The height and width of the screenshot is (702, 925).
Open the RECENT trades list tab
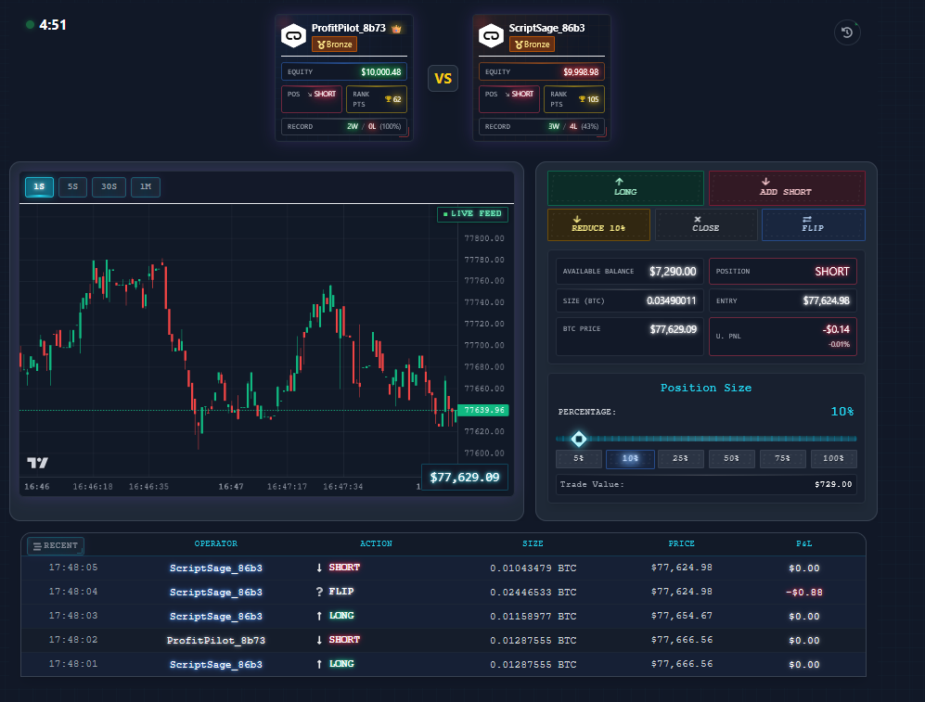tap(56, 546)
